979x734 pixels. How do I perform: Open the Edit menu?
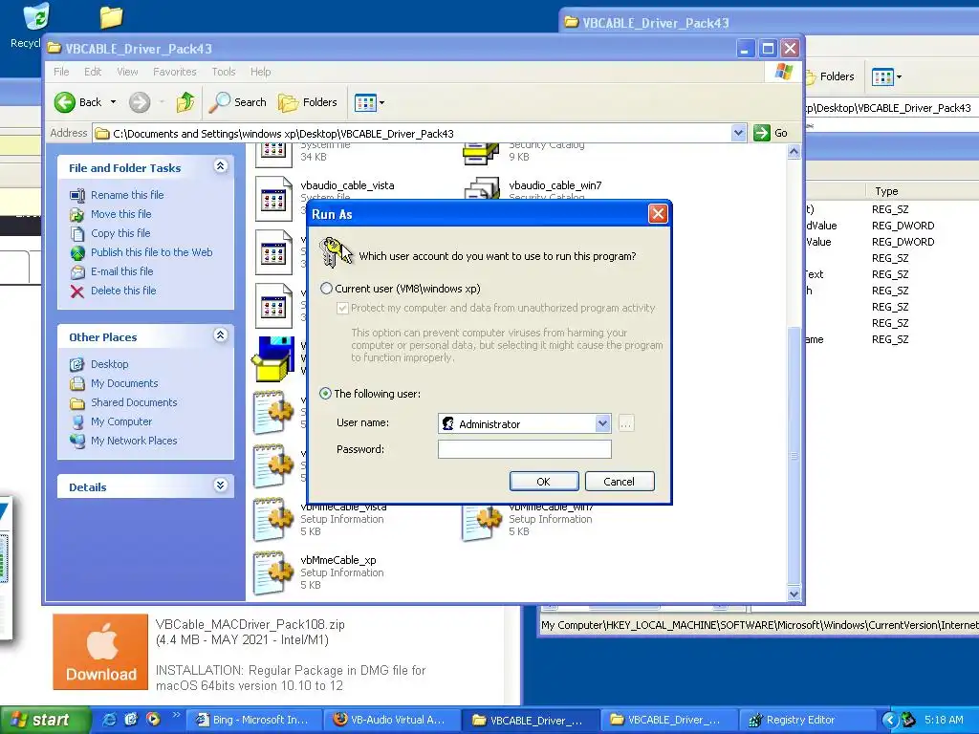(x=93, y=72)
